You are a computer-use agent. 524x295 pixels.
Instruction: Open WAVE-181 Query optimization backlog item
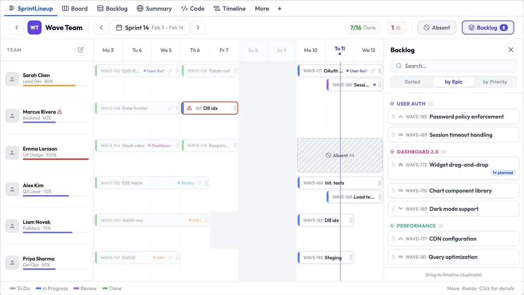coord(453,257)
